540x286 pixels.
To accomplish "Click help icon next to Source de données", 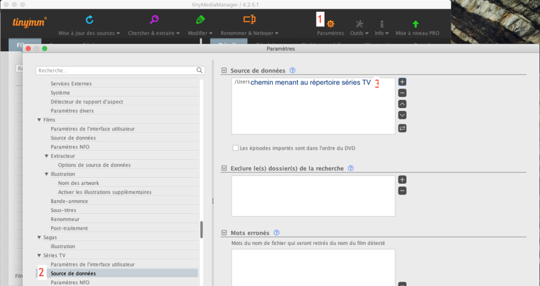I will click(x=293, y=70).
